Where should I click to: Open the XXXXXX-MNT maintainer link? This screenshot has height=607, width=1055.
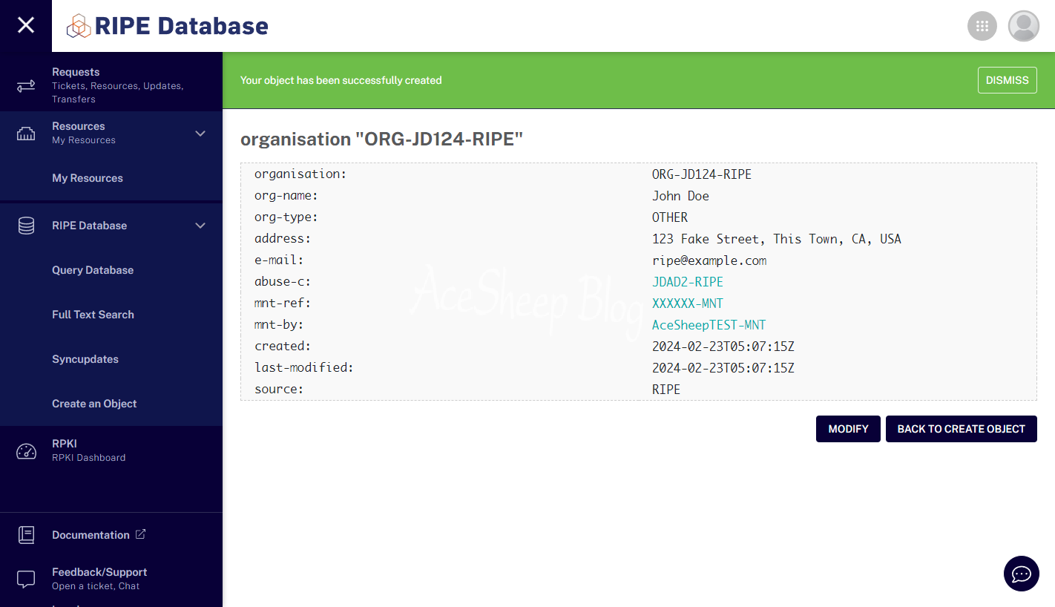click(x=688, y=303)
